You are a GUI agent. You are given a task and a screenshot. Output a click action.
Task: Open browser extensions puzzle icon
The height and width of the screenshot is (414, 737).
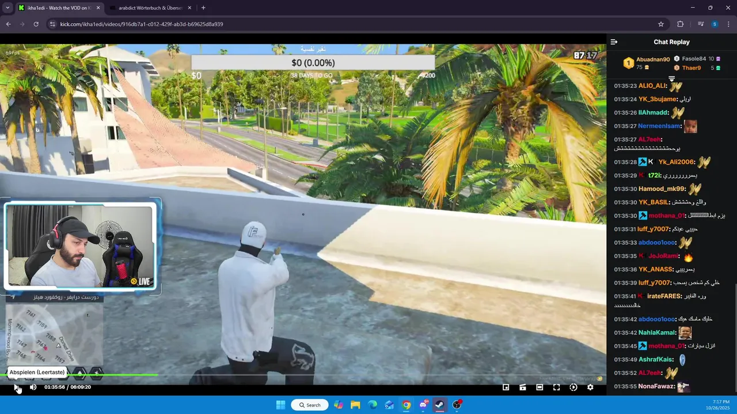coord(681,24)
